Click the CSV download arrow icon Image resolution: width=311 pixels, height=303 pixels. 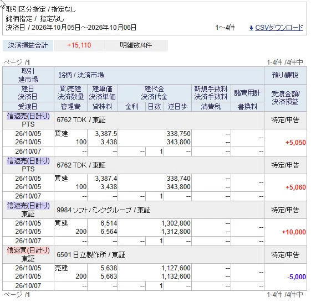pos(251,28)
